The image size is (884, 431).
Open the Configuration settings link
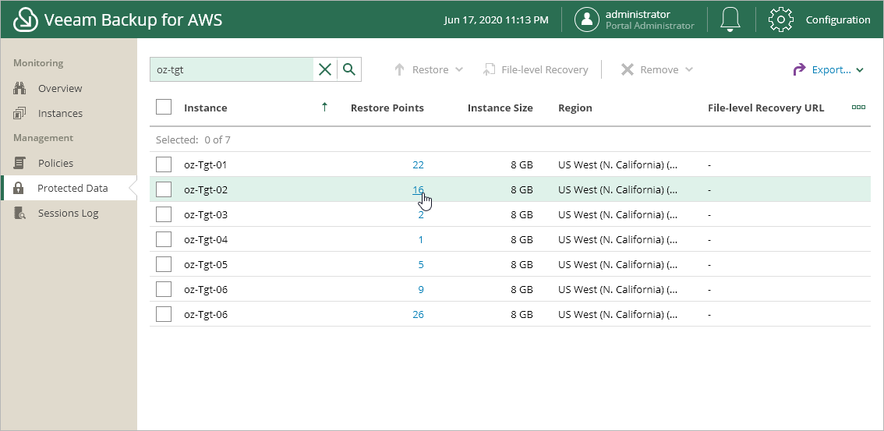[838, 19]
